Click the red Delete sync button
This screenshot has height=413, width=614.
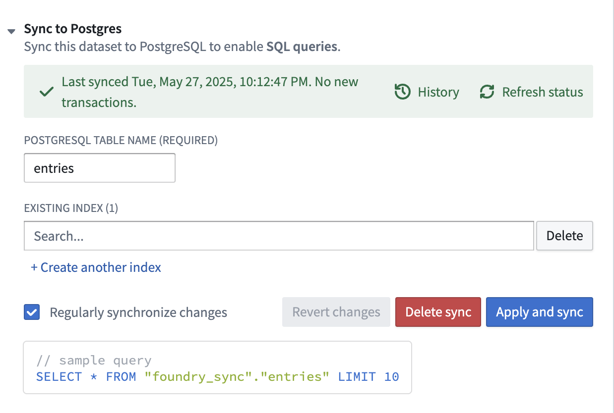(438, 312)
